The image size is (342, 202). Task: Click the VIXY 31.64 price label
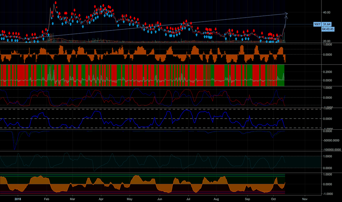(323, 24)
